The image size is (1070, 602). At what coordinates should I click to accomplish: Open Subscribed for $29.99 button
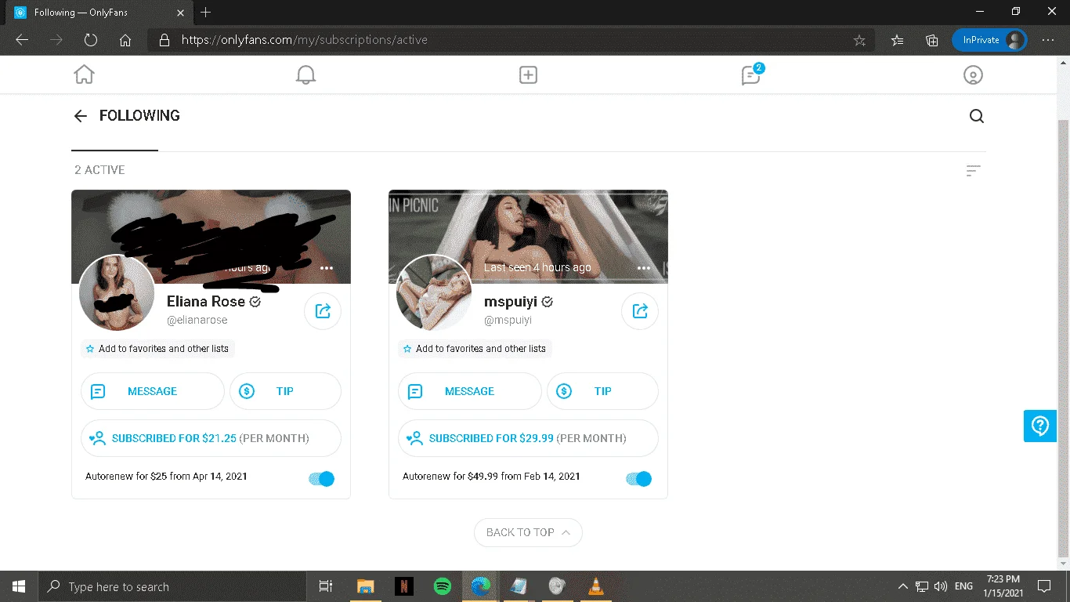(528, 438)
